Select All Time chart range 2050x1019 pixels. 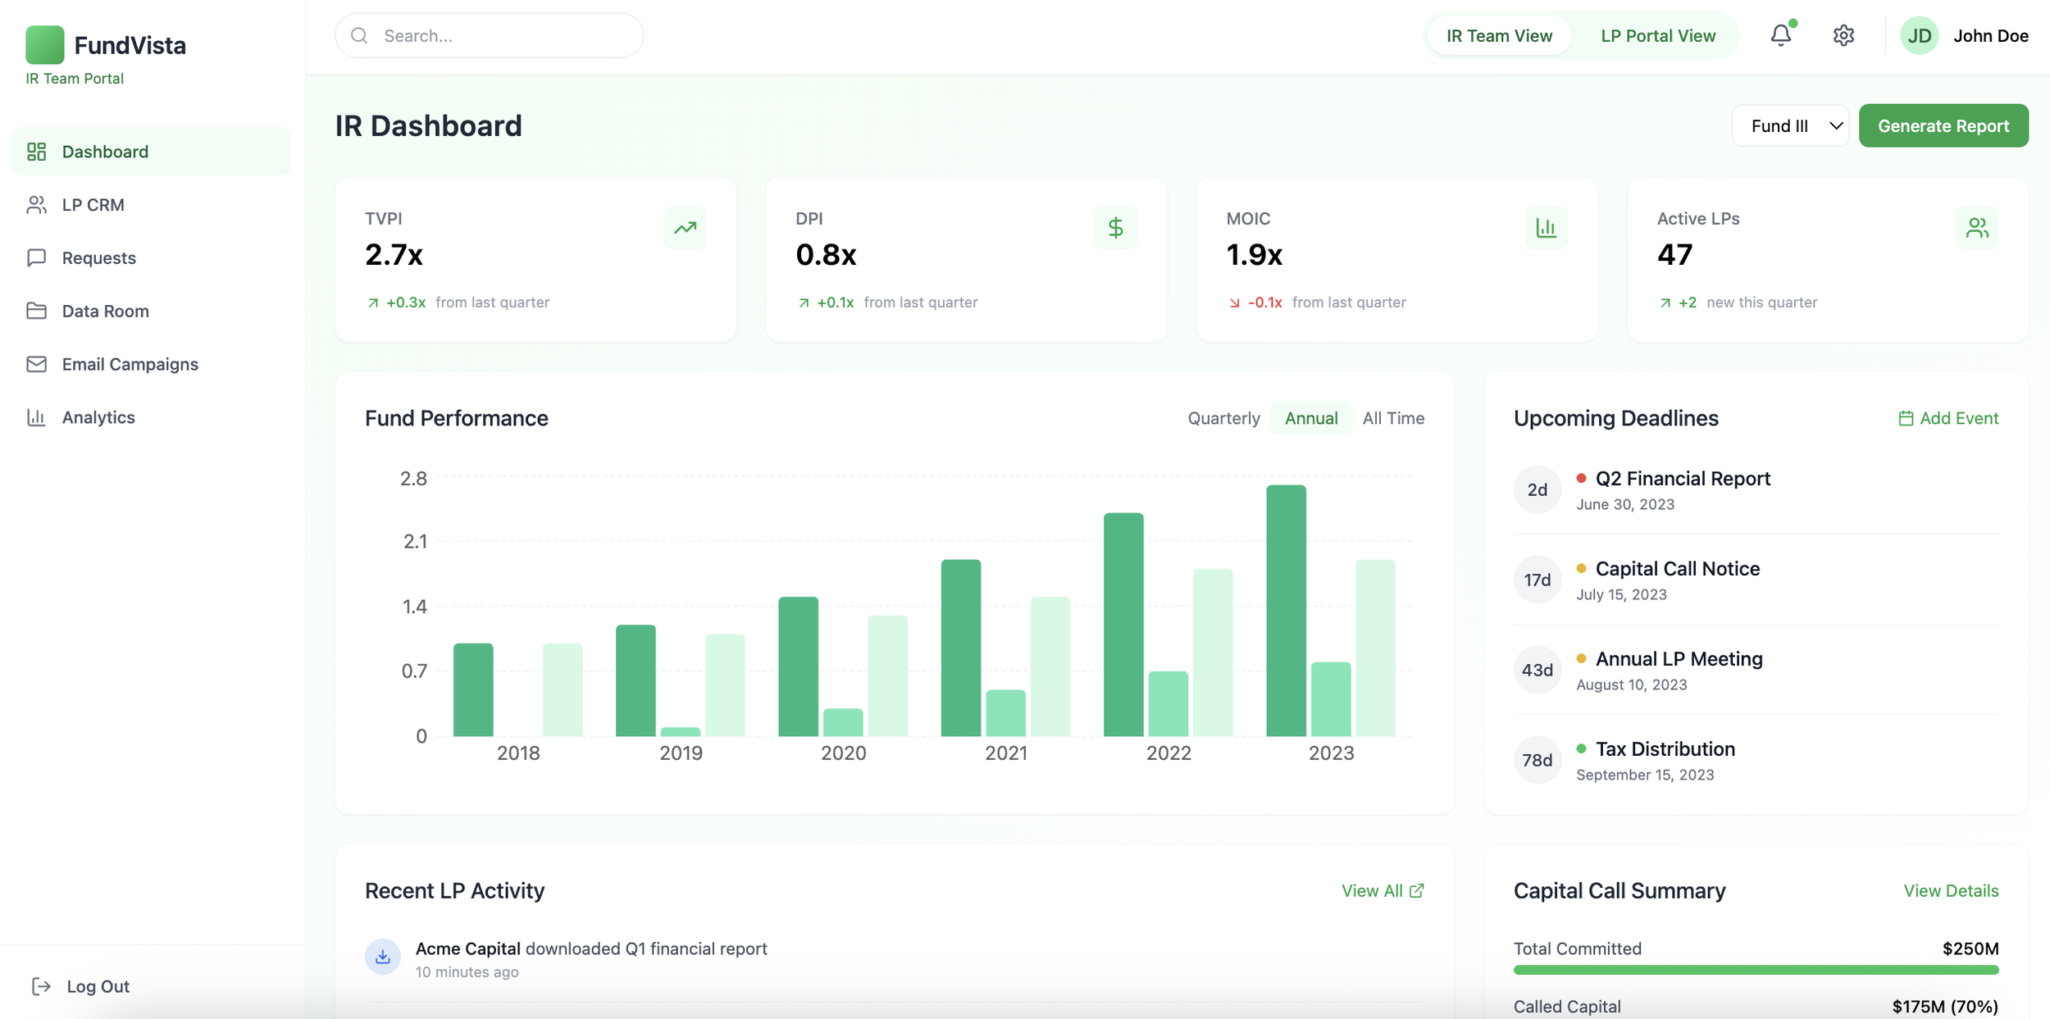tap(1393, 418)
